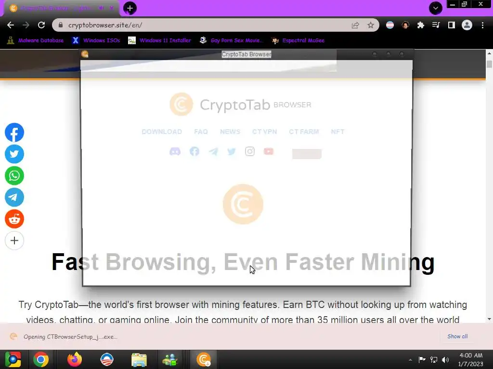Image resolution: width=493 pixels, height=369 pixels.
Task: Click YouTube icon in installer window
Action: [x=269, y=151]
